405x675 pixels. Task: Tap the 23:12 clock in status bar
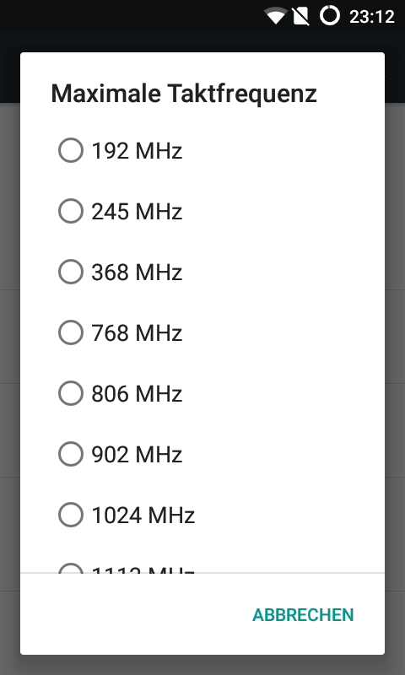(372, 17)
